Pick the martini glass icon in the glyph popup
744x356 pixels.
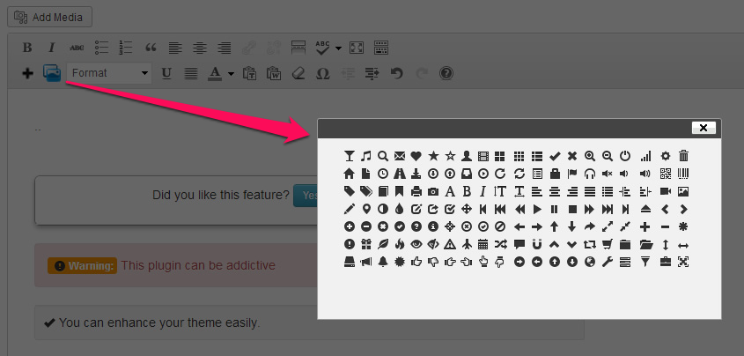[x=350, y=156]
